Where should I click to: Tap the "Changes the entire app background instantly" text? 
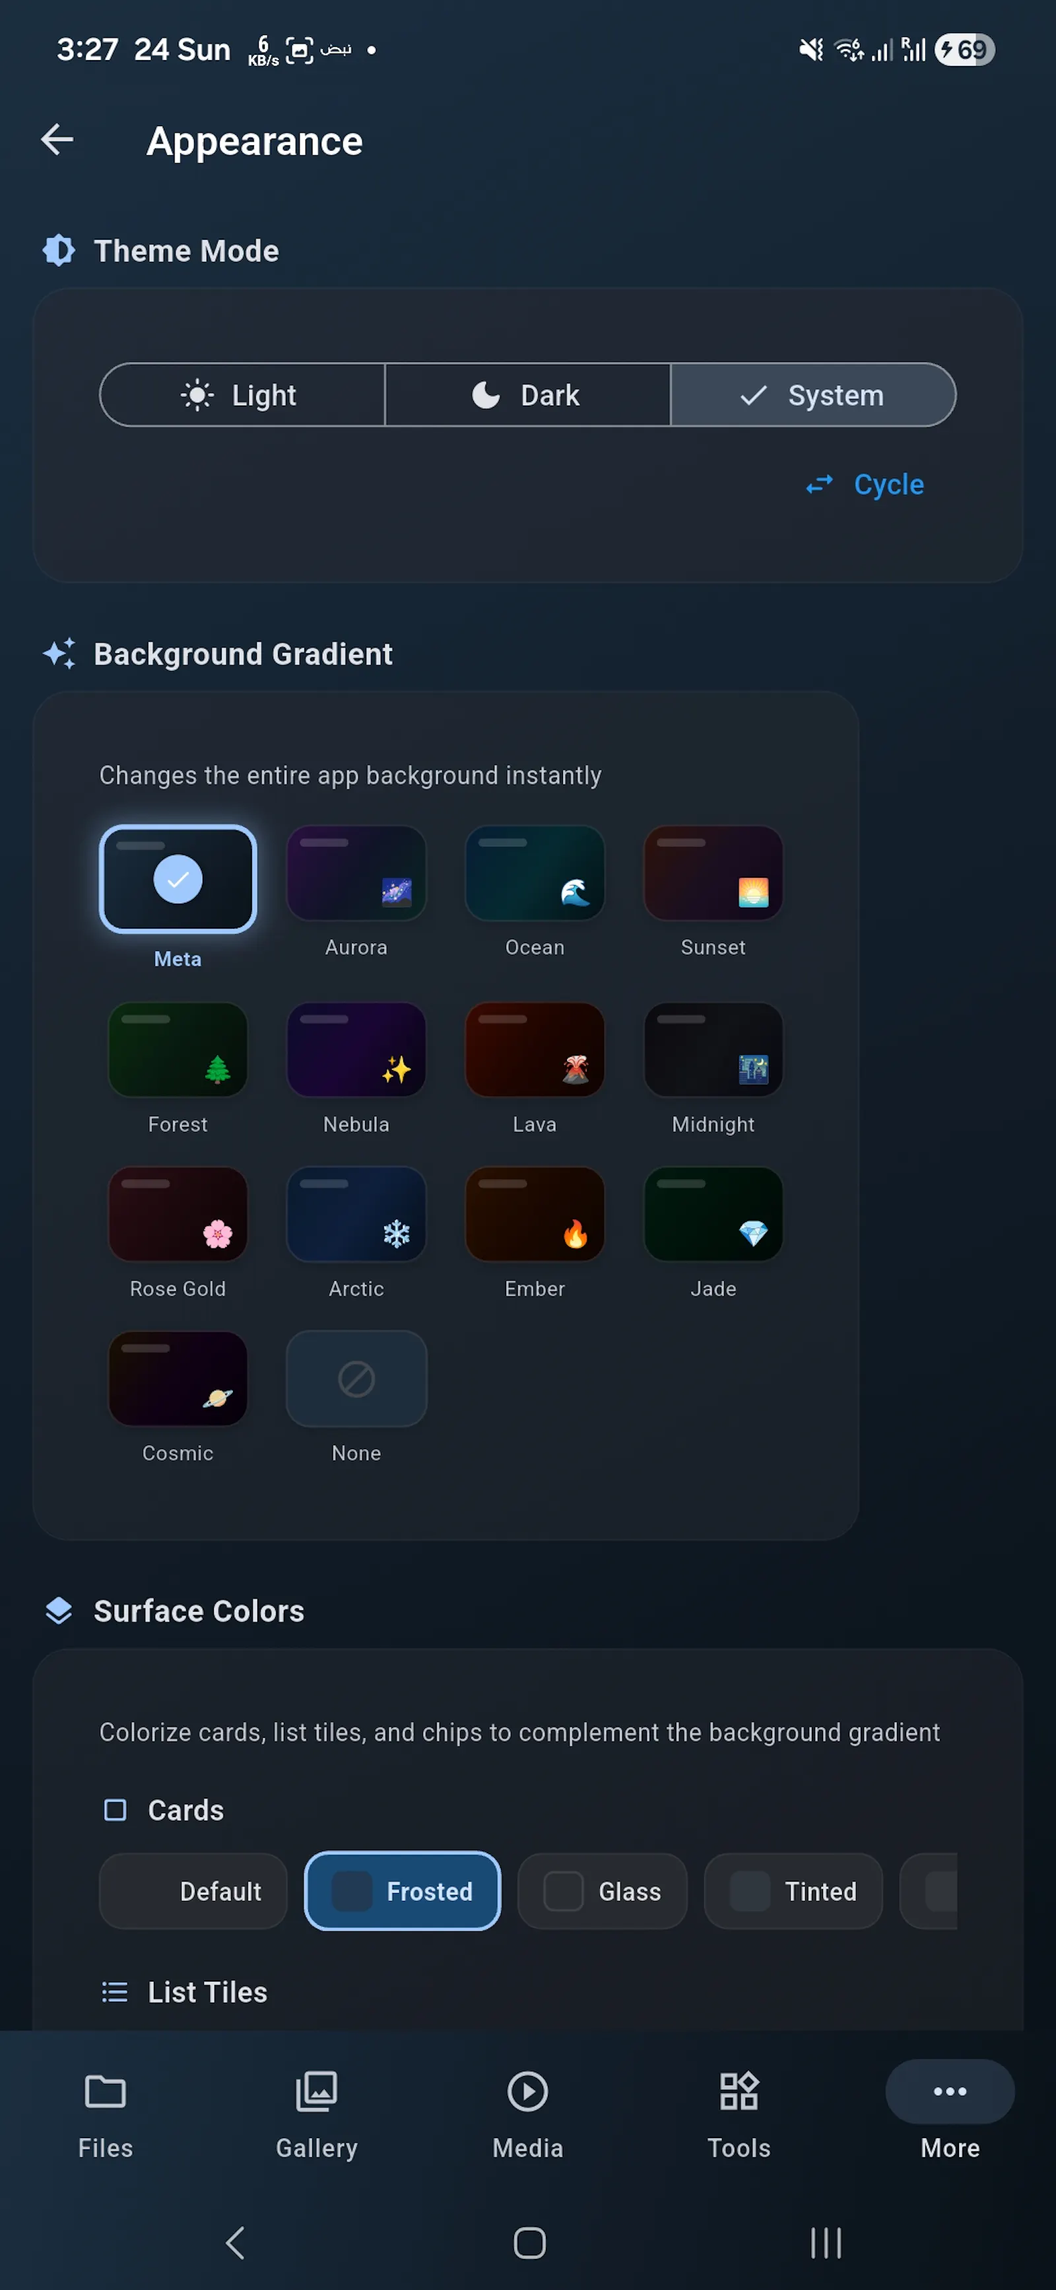point(350,775)
